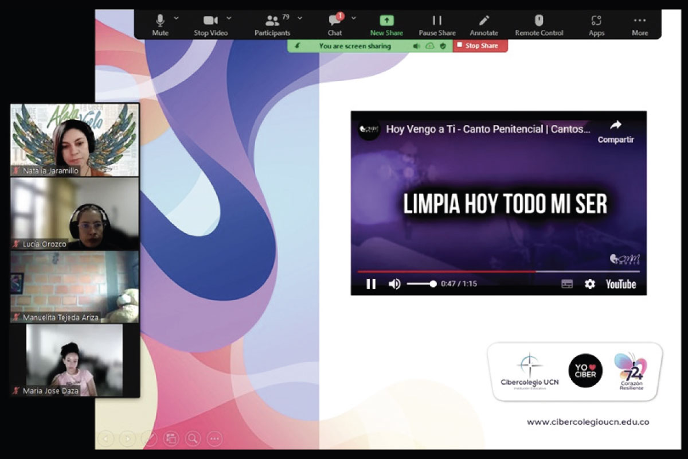Select Natalia Jaramillo's video thumbnail

[x=75, y=139]
